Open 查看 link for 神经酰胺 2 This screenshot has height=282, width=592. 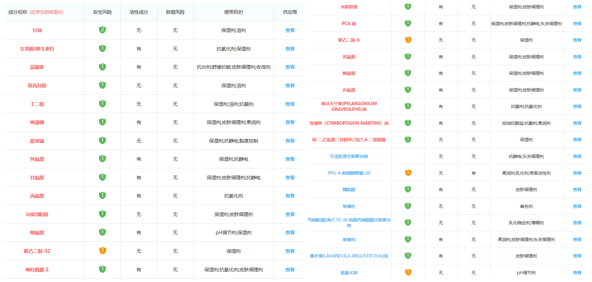click(290, 270)
